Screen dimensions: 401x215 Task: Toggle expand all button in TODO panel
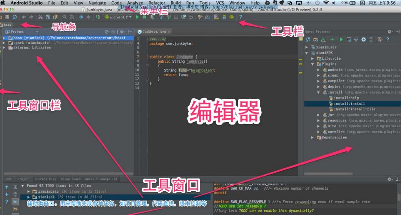[15, 187]
